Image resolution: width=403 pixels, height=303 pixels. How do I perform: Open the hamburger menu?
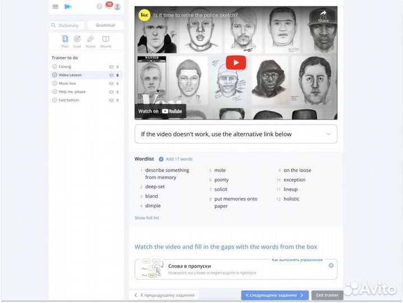click(x=55, y=7)
